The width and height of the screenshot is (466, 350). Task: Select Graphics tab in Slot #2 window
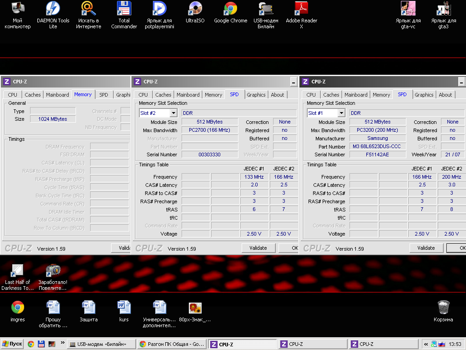coord(256,95)
